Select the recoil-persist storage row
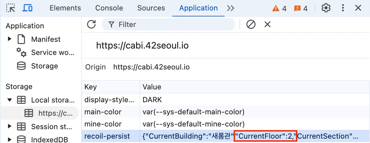Screen dimensions: 370x143 [226, 136]
